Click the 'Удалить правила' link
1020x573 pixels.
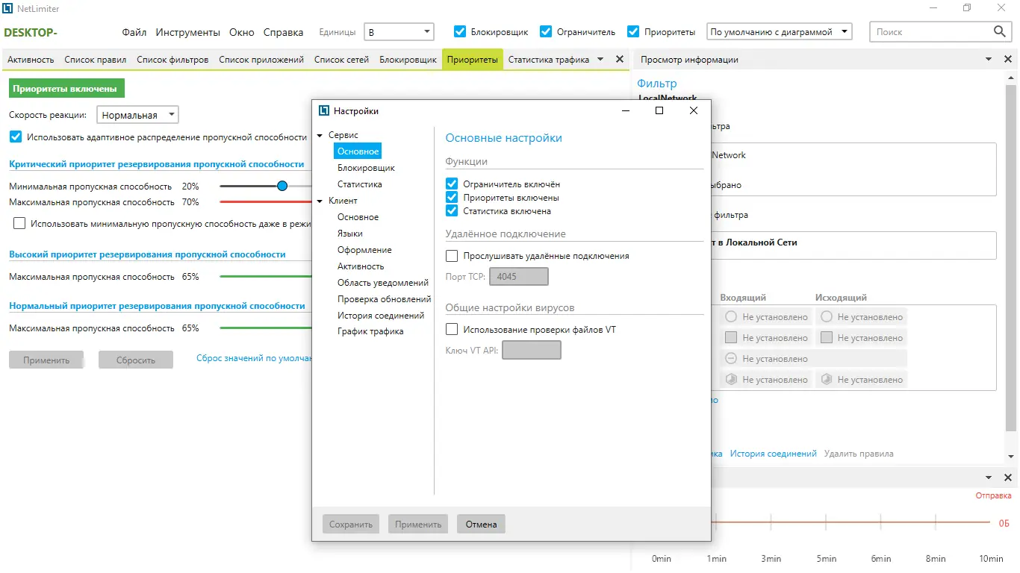pyautogui.click(x=859, y=454)
